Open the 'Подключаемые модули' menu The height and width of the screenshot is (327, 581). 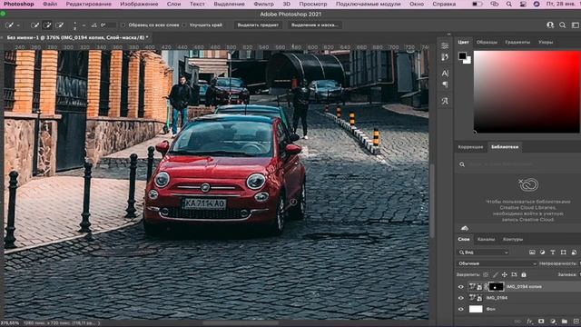coord(368,4)
